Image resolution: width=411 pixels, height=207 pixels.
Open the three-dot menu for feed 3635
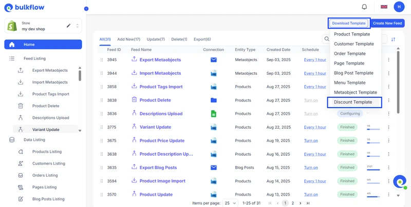(x=389, y=168)
